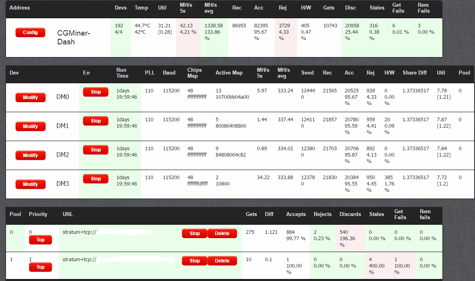Delete pool 1
The height and width of the screenshot is (281, 475).
pyautogui.click(x=222, y=261)
